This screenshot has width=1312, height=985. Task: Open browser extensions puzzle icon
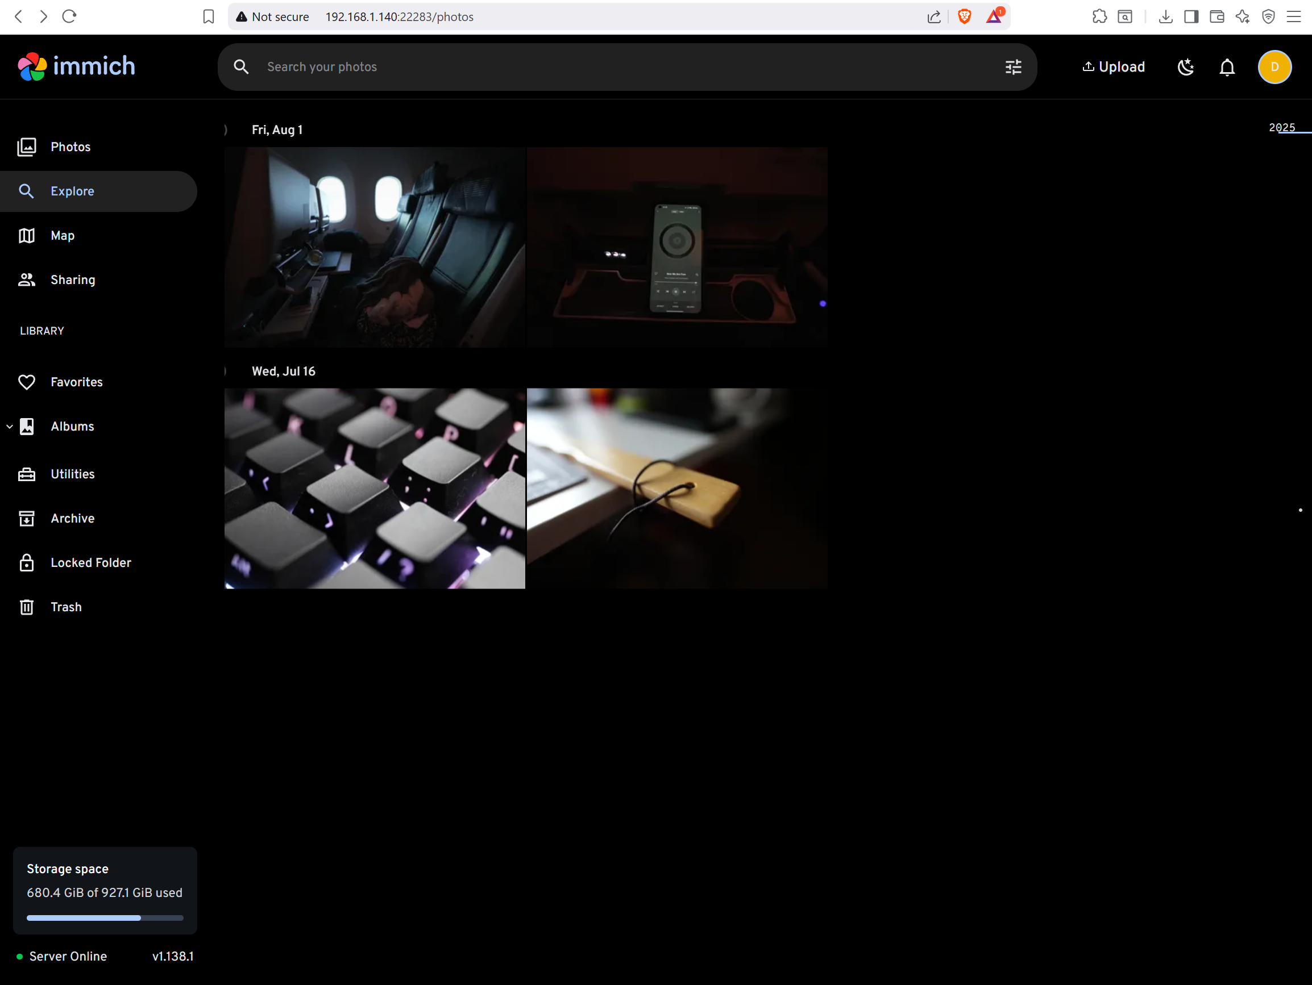pyautogui.click(x=1099, y=16)
